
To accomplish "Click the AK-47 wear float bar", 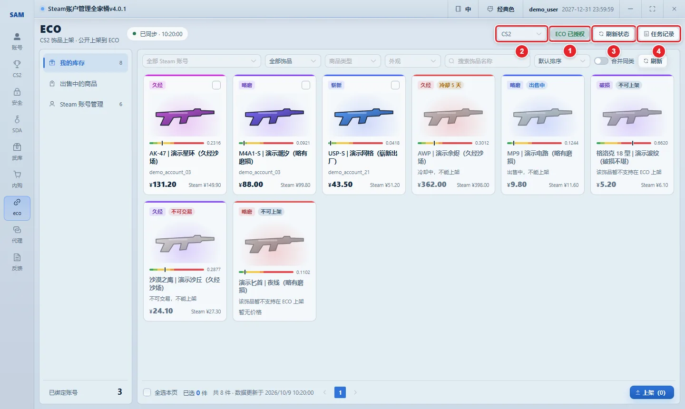I will (176, 143).
